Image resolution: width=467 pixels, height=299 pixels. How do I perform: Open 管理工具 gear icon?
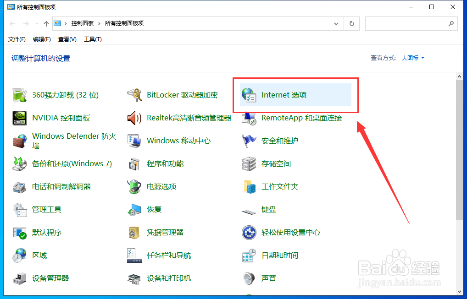point(20,210)
